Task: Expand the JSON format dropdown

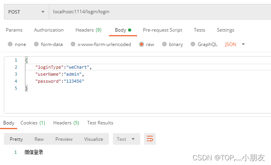Action: click(235, 44)
